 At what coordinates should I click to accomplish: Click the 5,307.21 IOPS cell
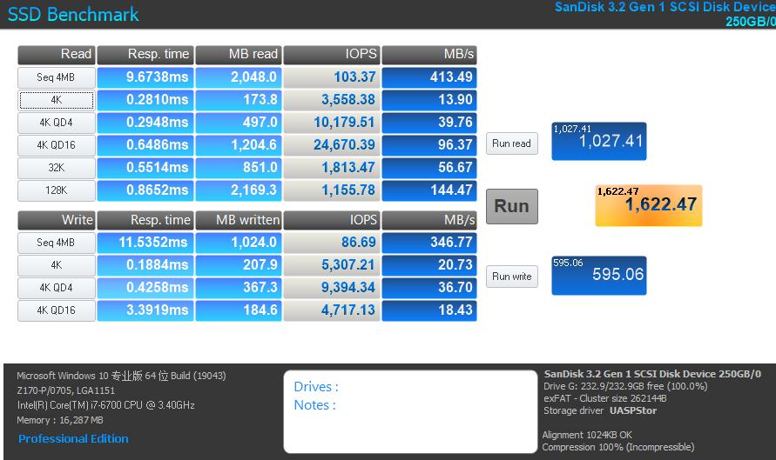click(x=332, y=265)
